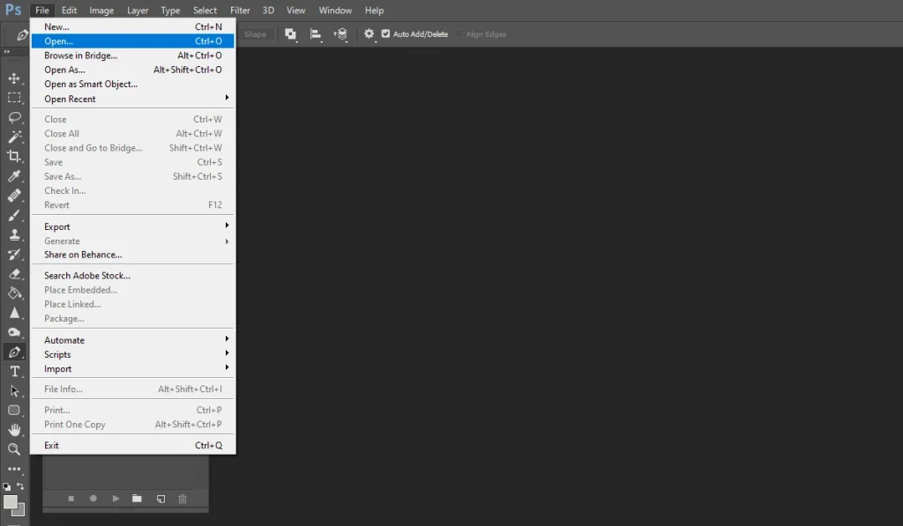Screen dimensions: 903x526
Task: Choose Search Adobe Stock...
Action: tap(132, 276)
